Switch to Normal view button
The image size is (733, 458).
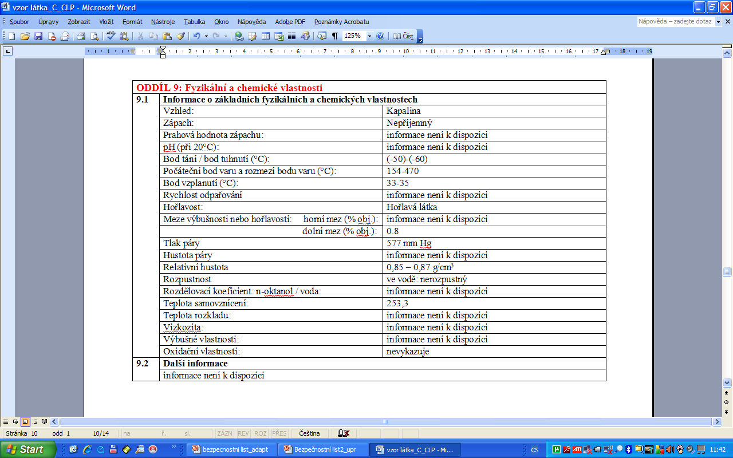7,421
